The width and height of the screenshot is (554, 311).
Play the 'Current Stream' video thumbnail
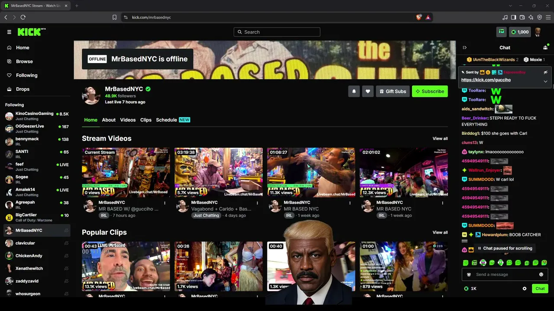126,172
